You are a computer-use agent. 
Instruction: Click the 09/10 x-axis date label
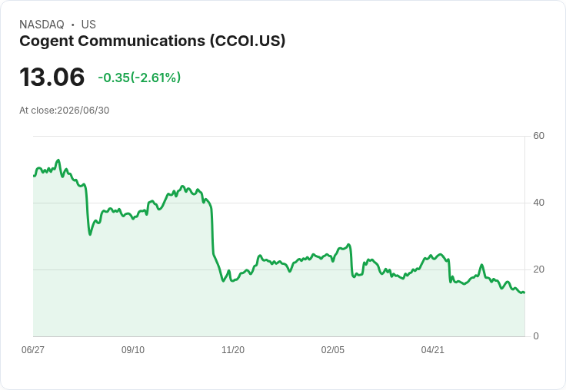tap(133, 349)
